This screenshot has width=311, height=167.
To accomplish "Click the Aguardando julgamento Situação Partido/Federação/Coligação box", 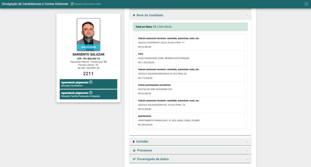I will 88,94.
